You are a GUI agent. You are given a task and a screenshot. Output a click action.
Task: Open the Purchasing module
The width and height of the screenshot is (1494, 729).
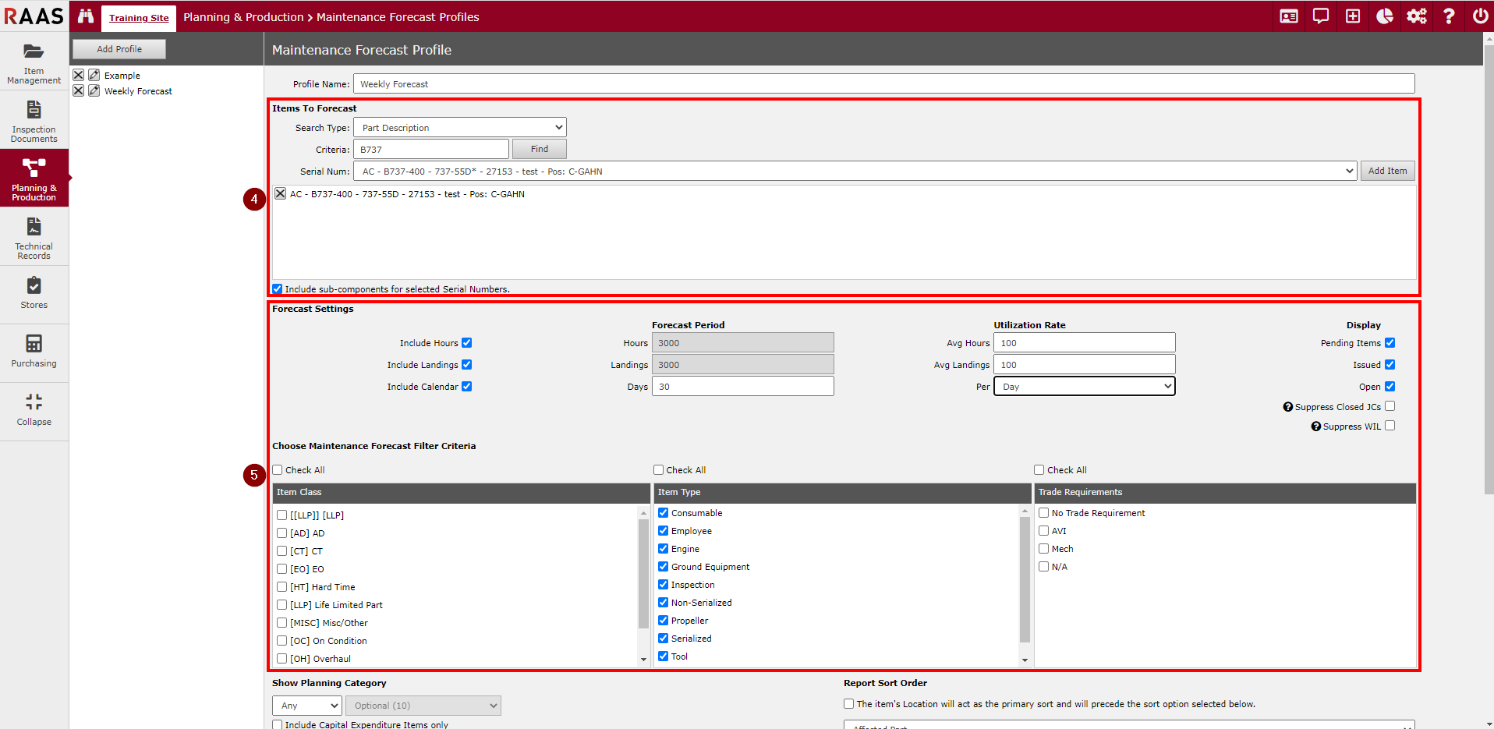point(34,351)
